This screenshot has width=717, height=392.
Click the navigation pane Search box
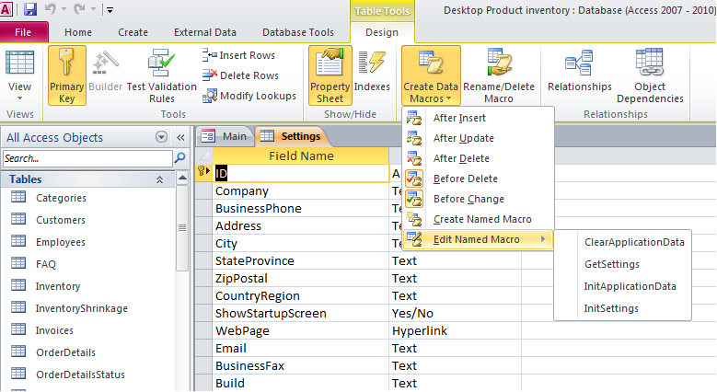click(x=81, y=158)
